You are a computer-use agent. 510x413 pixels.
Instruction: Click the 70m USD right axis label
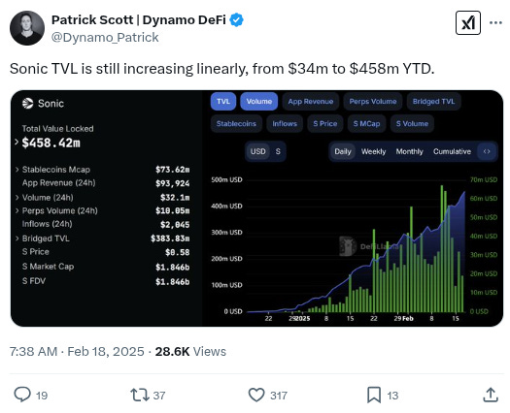484,179
